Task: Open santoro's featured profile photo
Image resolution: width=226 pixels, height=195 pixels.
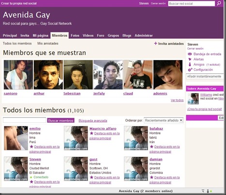Action: point(18,75)
